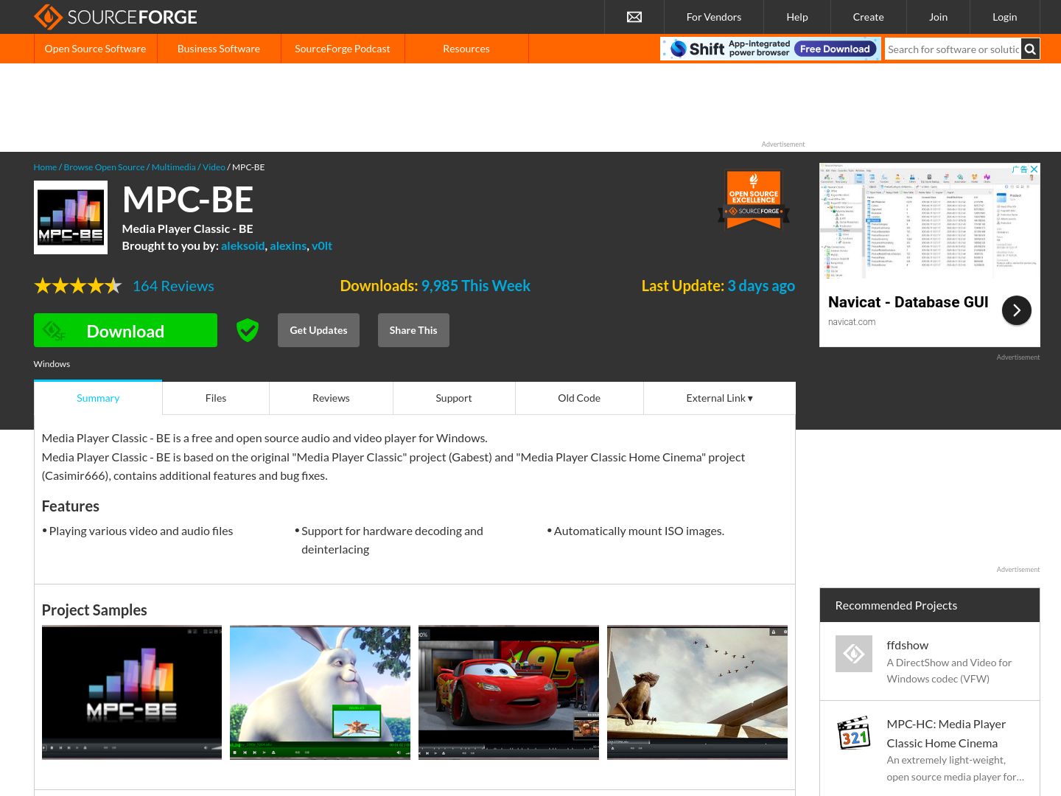Viewport: 1061px width, 796px height.
Task: Click the Home breadcrumb link
Action: 45,167
